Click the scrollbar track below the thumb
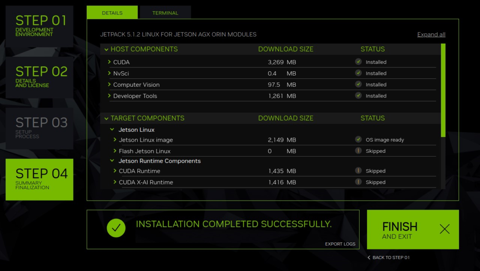This screenshot has height=271, width=480. tap(443, 163)
